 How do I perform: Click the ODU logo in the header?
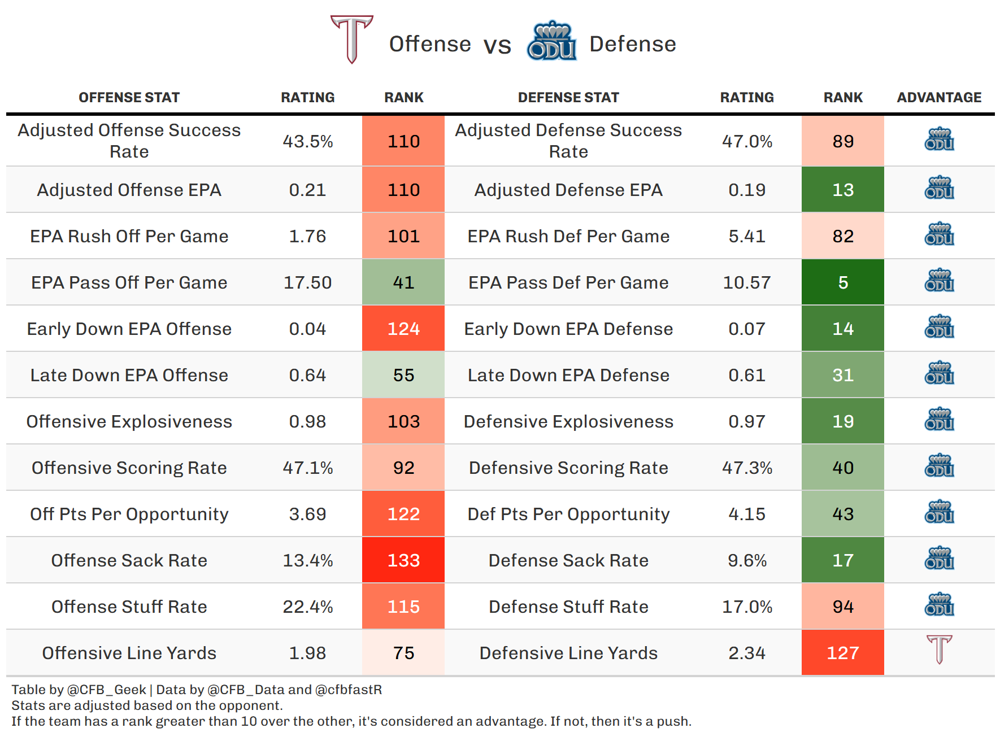(x=551, y=41)
